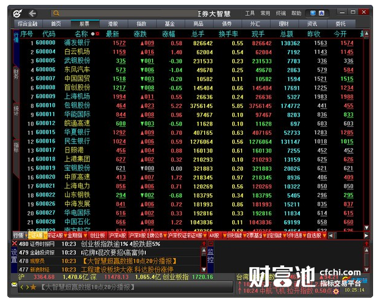Open the 商品 tab

pos(198,24)
